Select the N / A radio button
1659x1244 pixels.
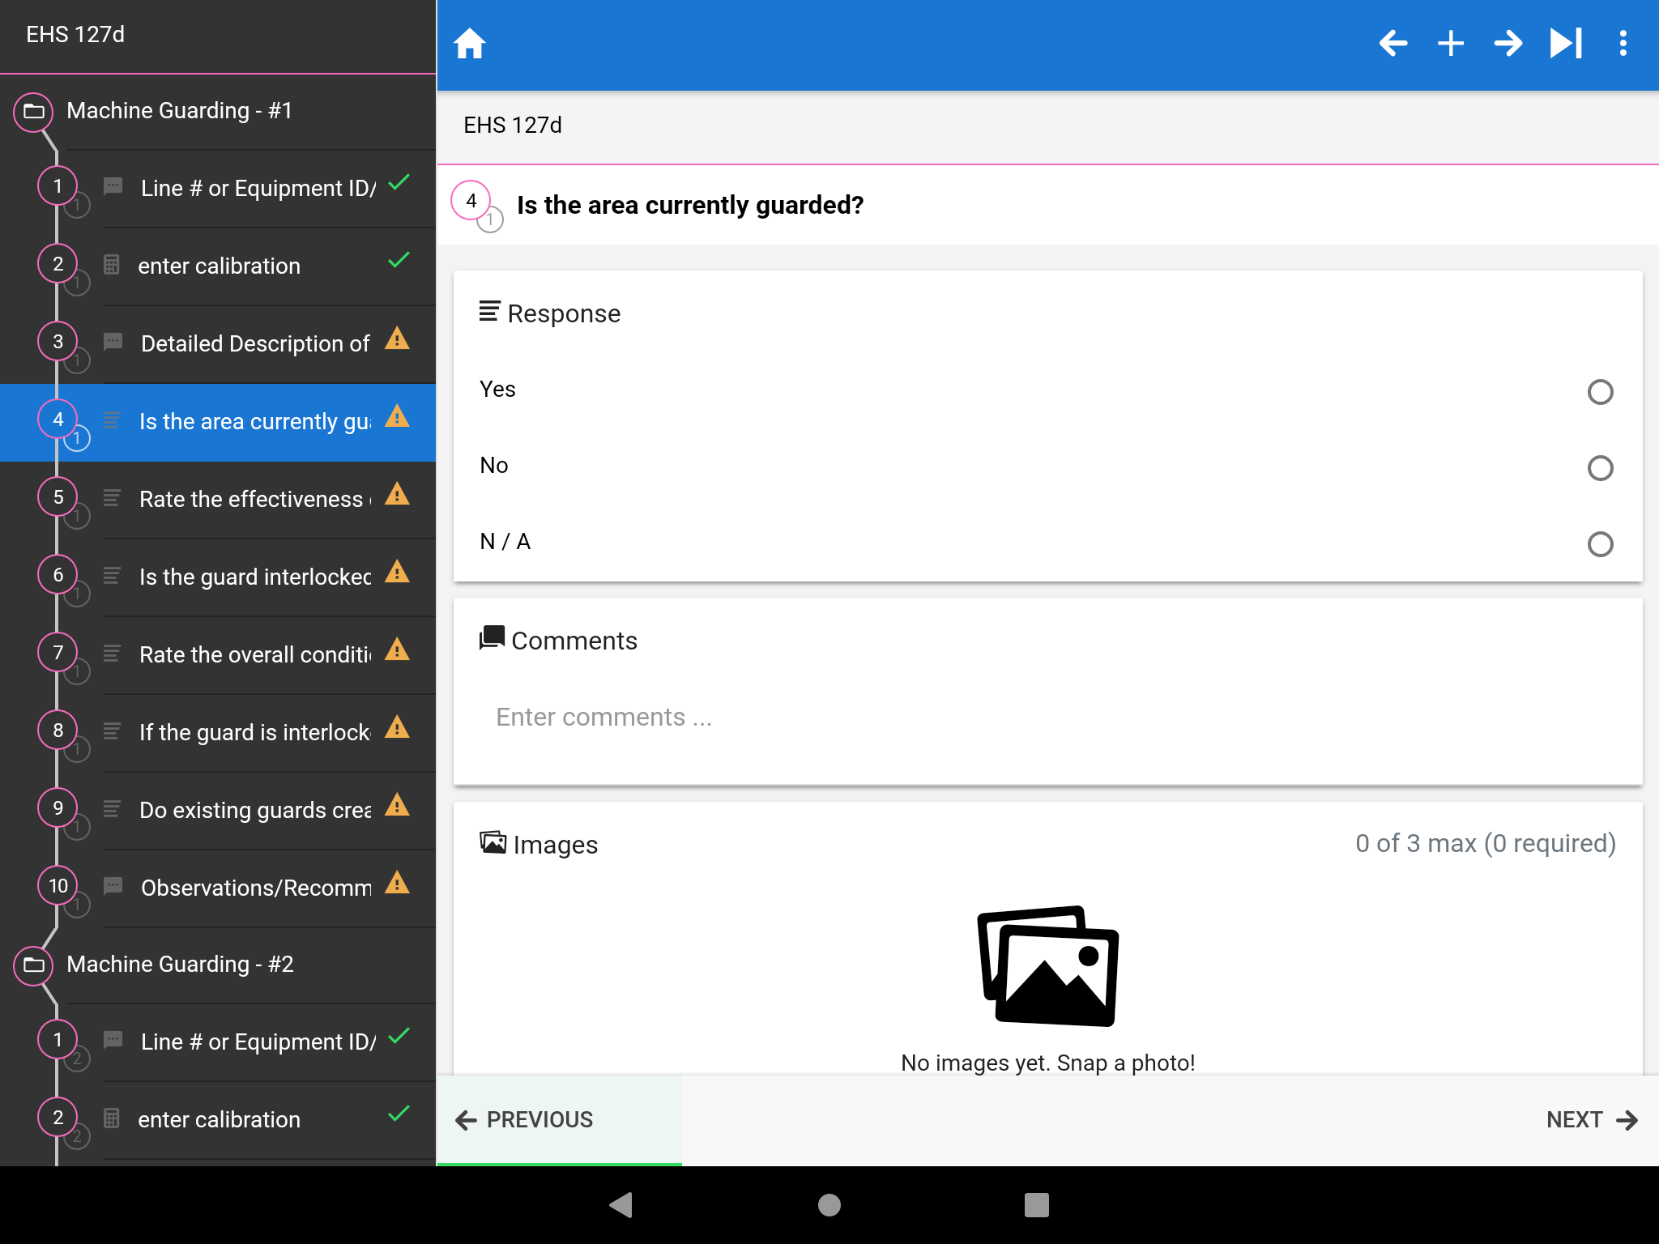point(1600,544)
